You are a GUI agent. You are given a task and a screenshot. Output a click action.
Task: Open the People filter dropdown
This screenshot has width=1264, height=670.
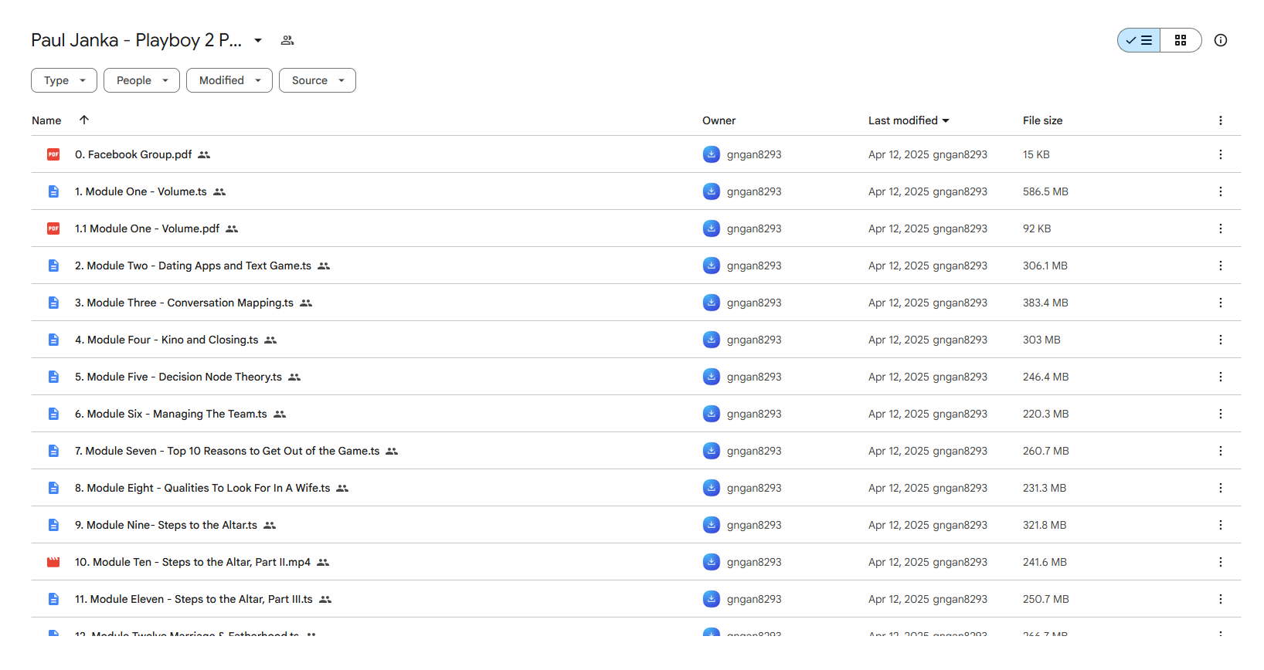tap(142, 80)
